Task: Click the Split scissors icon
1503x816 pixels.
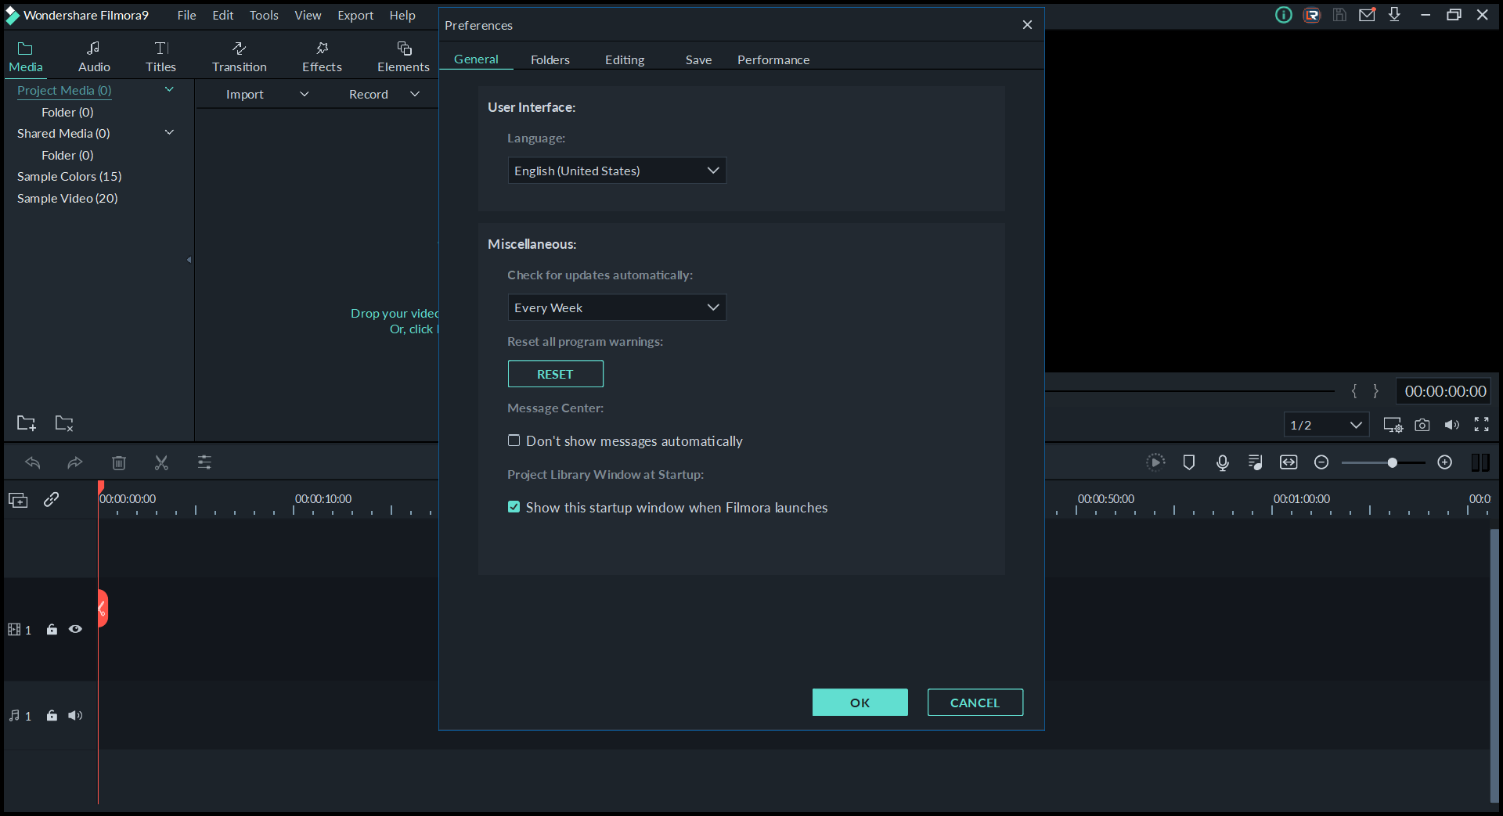Action: coord(161,462)
